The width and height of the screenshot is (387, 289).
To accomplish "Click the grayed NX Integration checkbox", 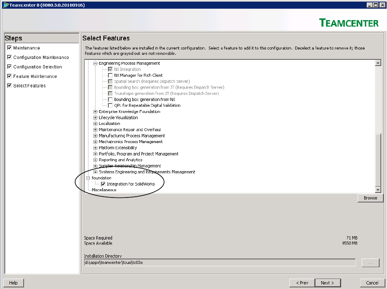I will (110, 69).
